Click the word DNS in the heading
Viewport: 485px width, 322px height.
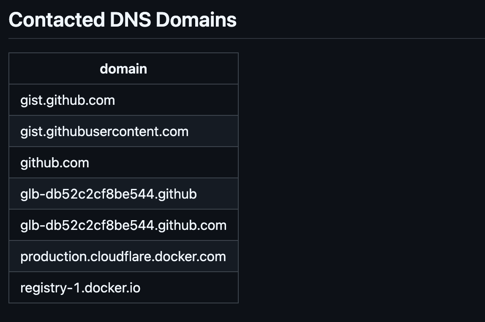(130, 20)
